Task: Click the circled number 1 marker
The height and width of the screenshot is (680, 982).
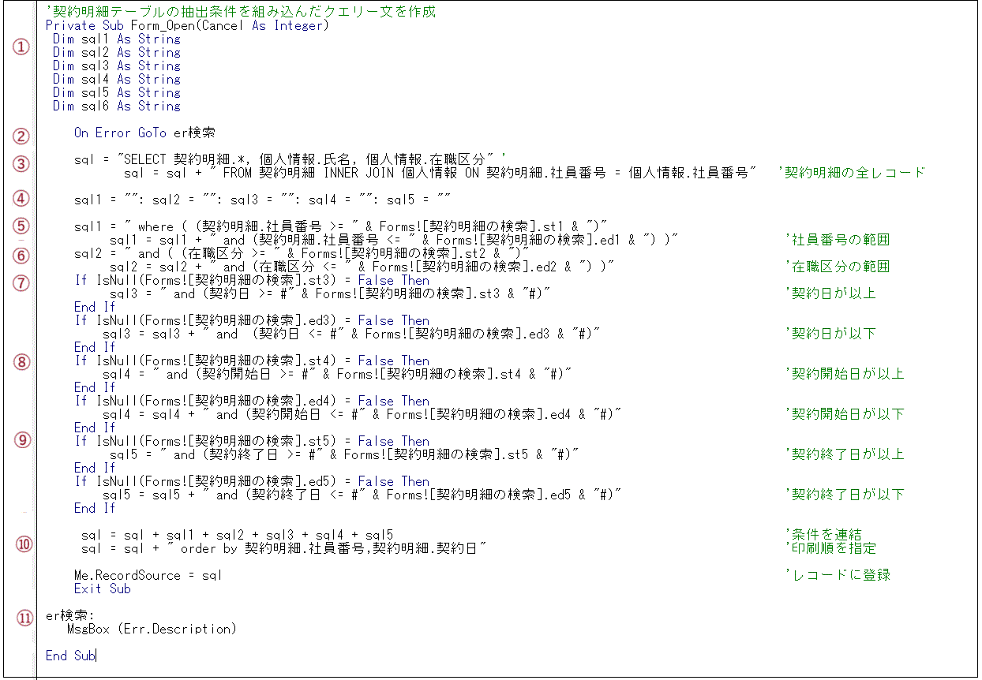Action: tap(21, 47)
